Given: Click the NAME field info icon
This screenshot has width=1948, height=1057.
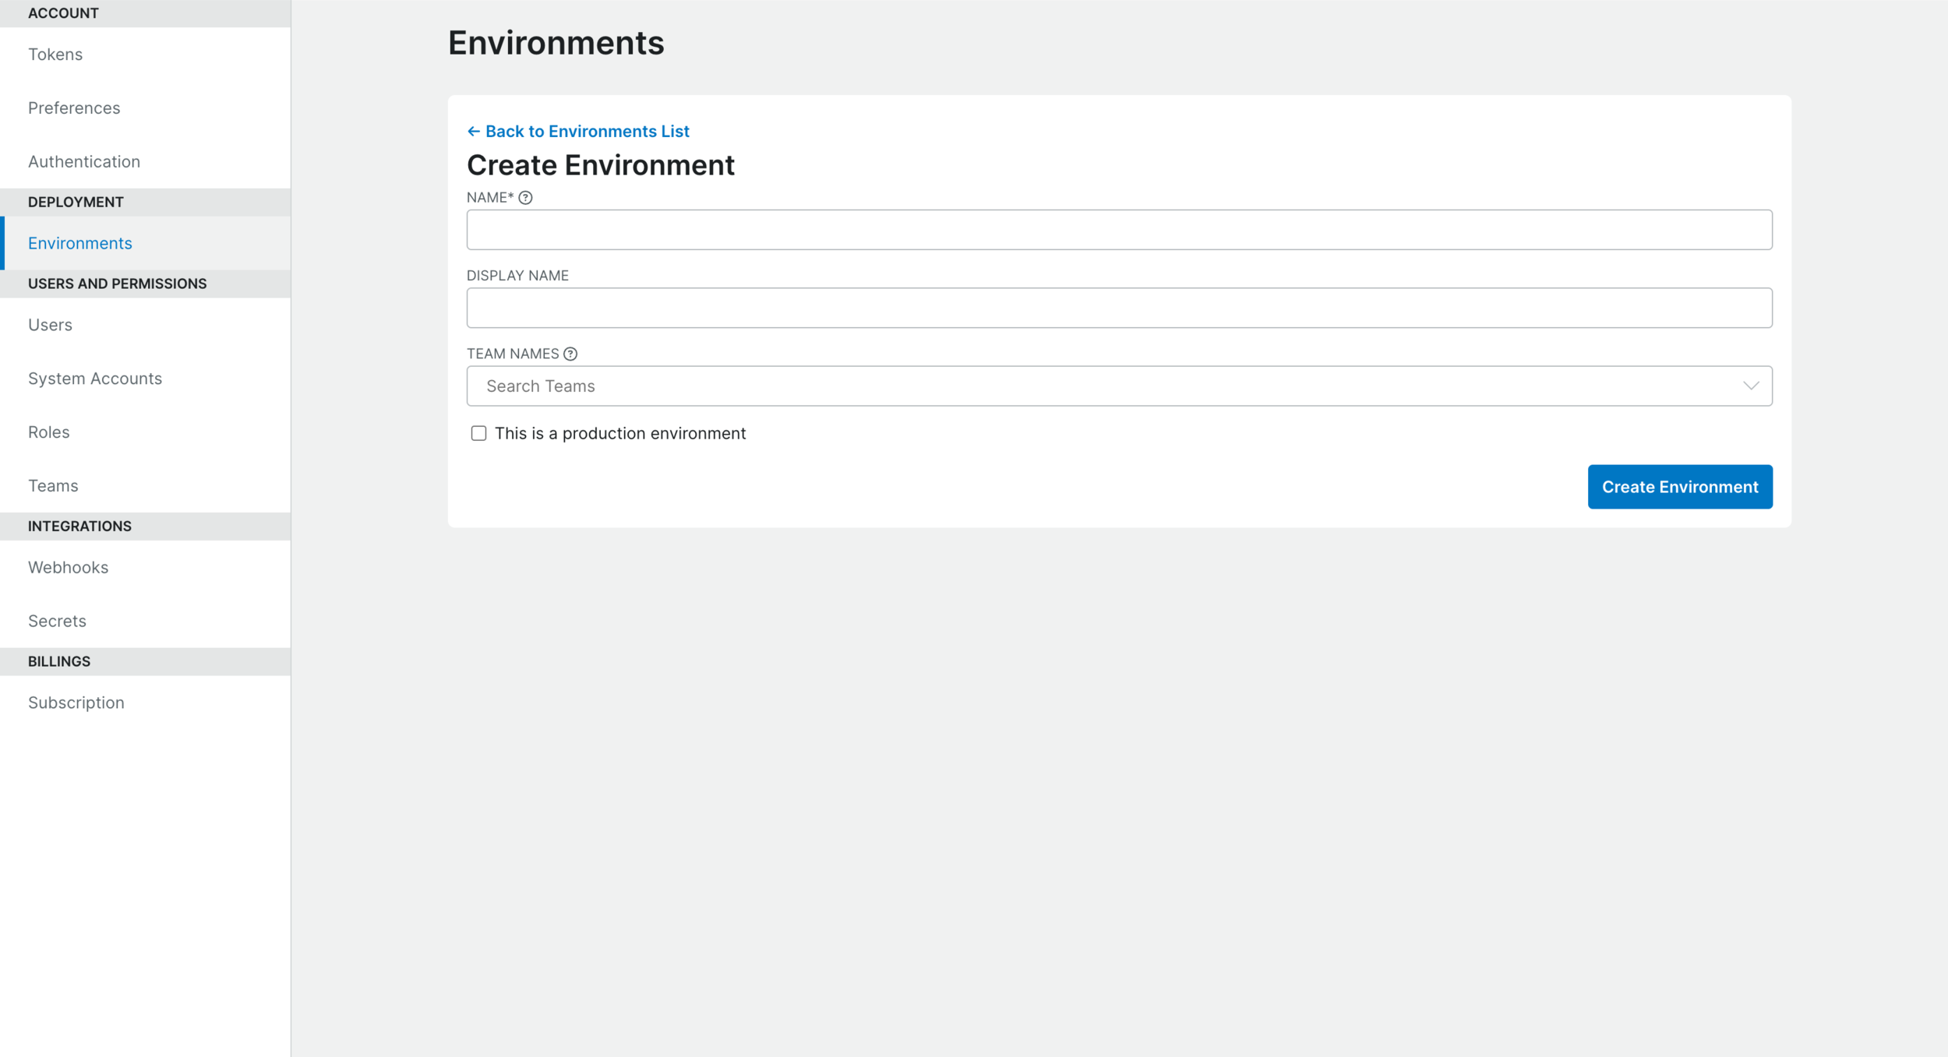Looking at the screenshot, I should click(x=526, y=196).
